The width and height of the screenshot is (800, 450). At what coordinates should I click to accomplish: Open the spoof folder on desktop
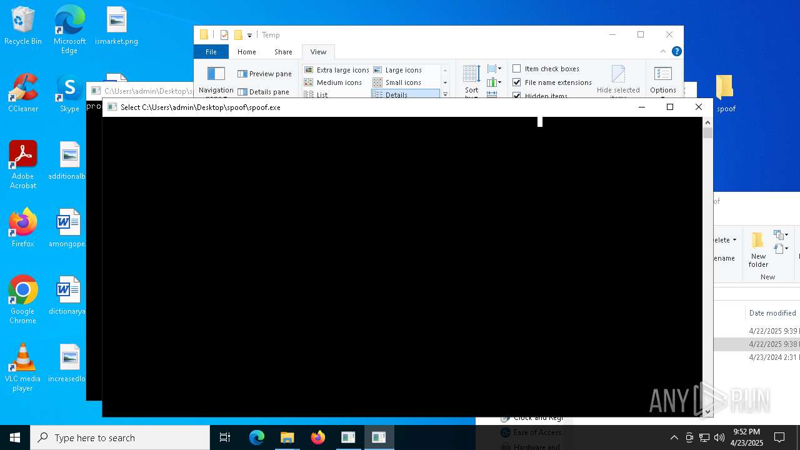[x=725, y=94]
